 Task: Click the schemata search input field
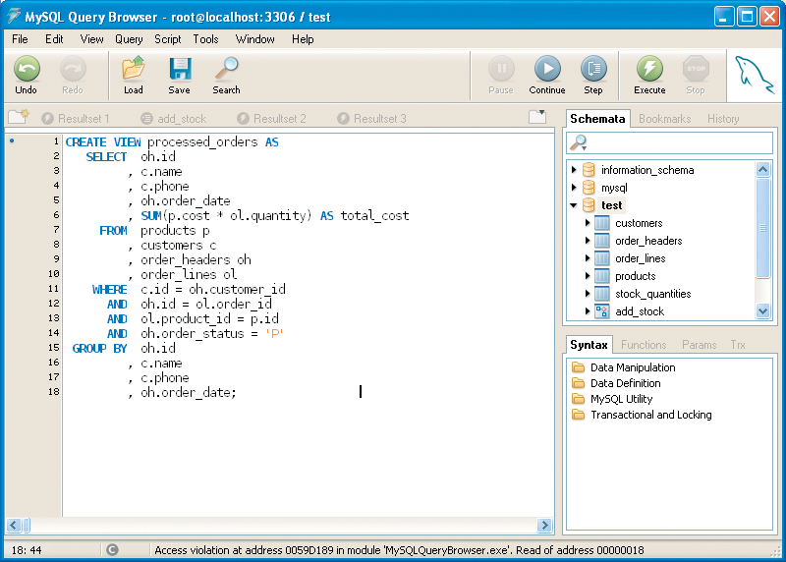coord(670,142)
